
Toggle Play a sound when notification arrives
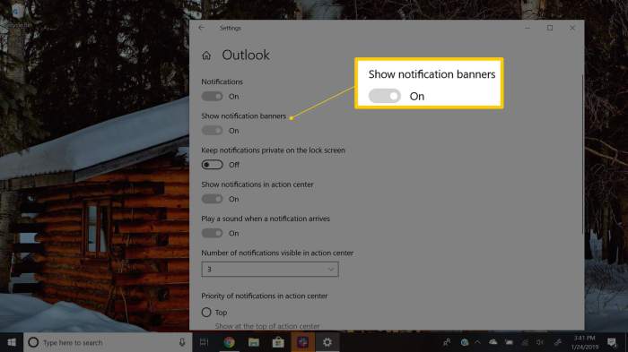(212, 233)
